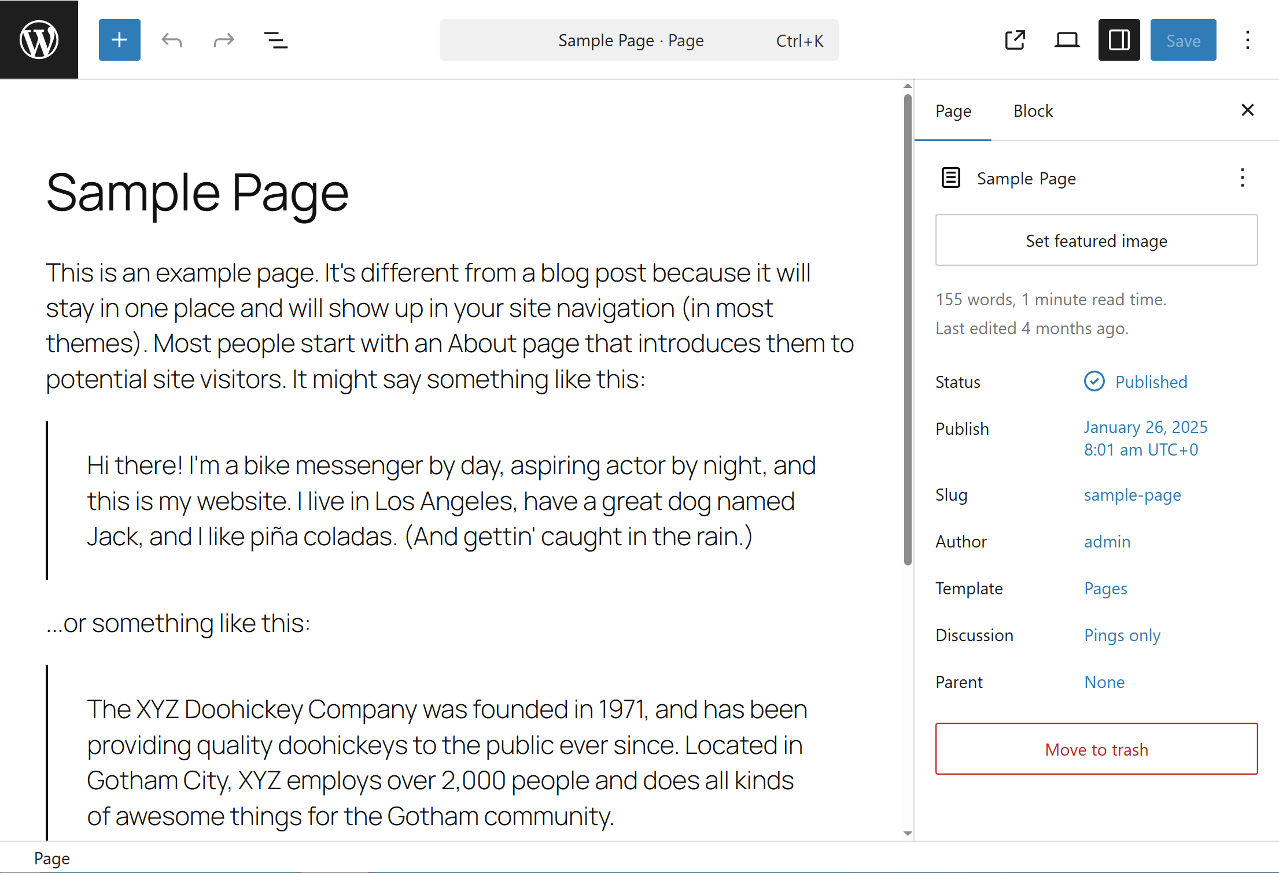Open the Published status dropdown
The width and height of the screenshot is (1279, 873).
pos(1150,382)
